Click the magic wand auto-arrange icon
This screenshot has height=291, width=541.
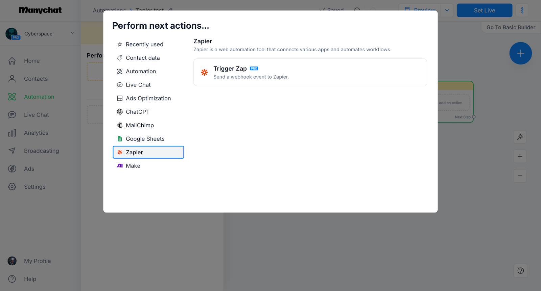coord(520,137)
